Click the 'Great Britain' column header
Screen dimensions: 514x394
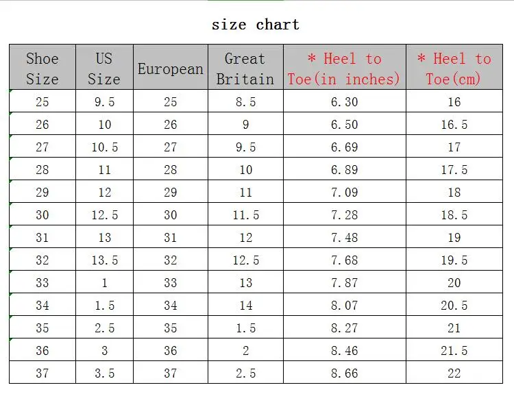click(x=245, y=67)
